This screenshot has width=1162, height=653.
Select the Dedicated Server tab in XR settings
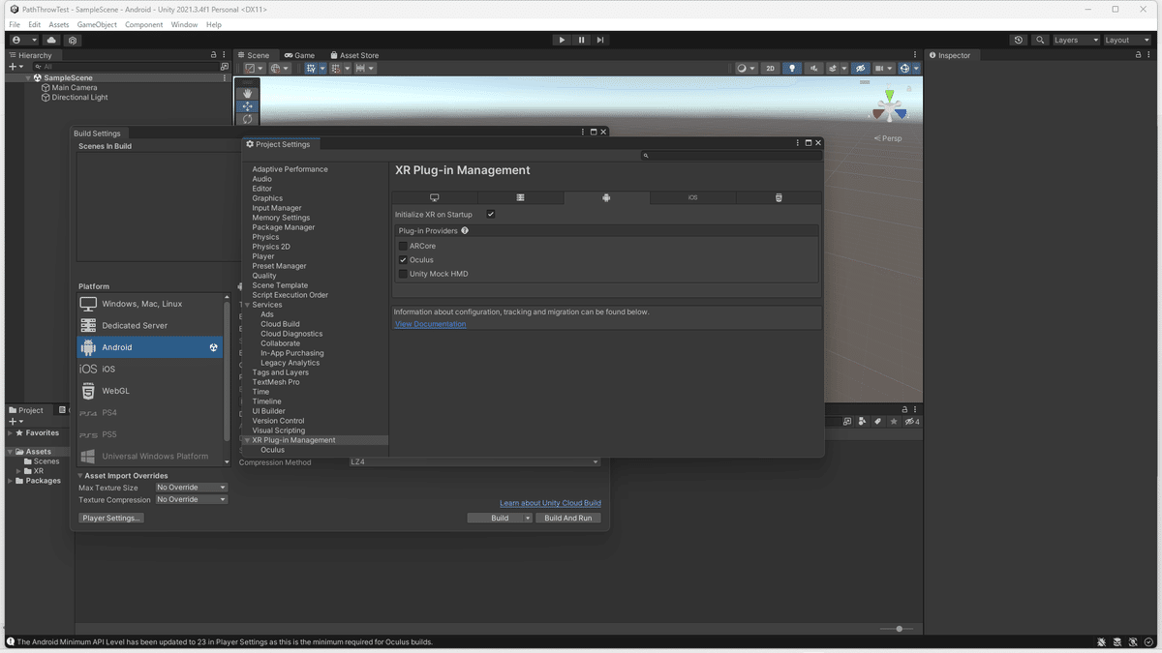[x=520, y=197]
